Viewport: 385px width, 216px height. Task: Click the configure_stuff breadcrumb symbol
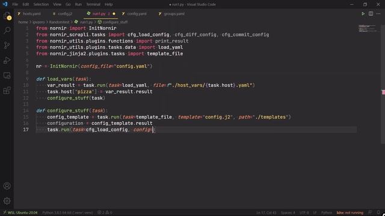(115, 22)
